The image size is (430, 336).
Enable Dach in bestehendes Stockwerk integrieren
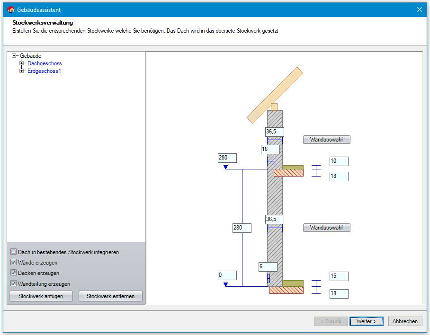[13, 252]
